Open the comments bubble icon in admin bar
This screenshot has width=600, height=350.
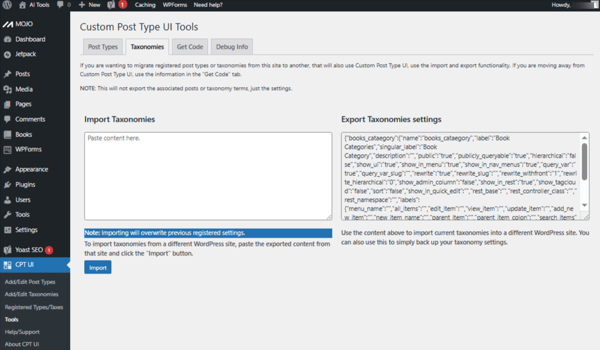61,5
